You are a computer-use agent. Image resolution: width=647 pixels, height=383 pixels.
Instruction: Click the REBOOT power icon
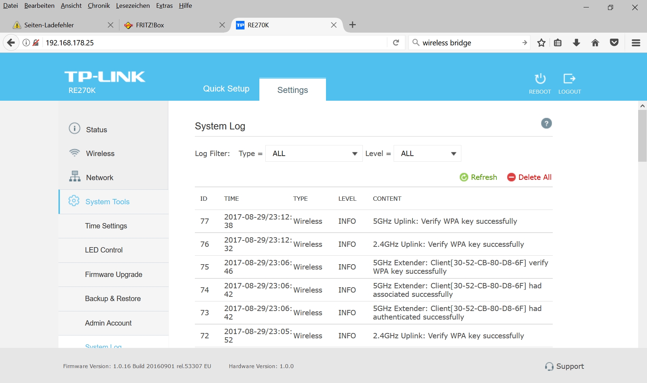point(540,79)
